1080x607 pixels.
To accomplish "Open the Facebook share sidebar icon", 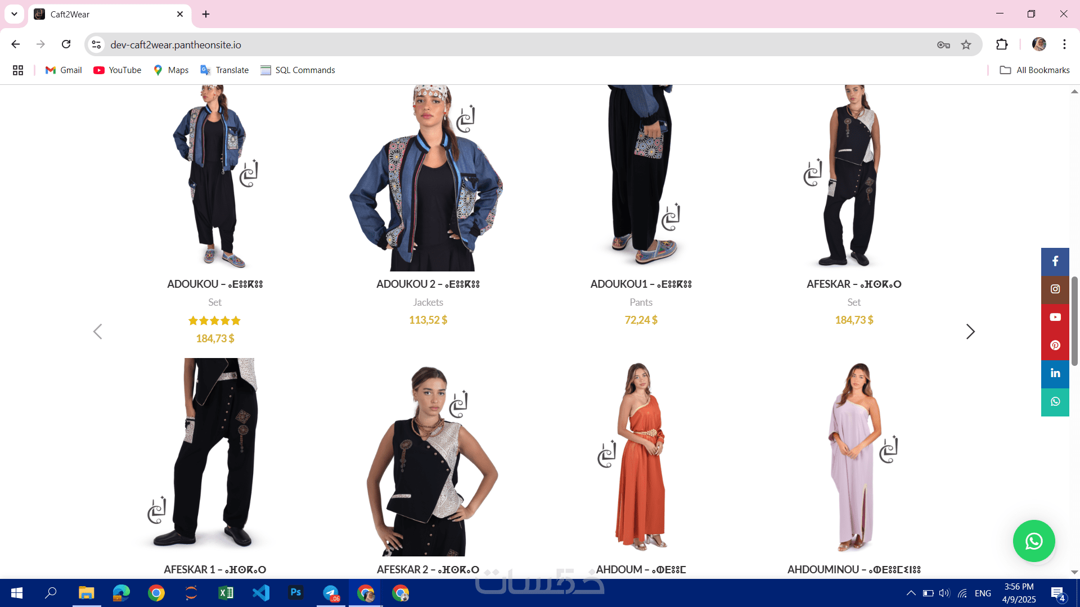I will 1055,261.
